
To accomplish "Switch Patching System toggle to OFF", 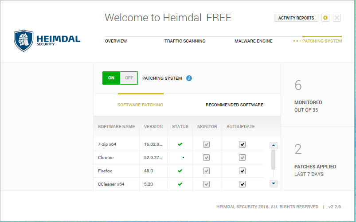I will click(129, 78).
